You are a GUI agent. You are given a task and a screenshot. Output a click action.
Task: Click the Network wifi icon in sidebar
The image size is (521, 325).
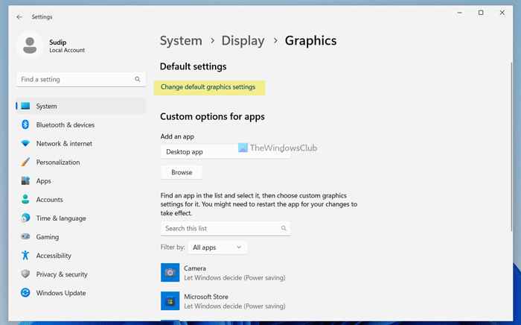tap(25, 143)
